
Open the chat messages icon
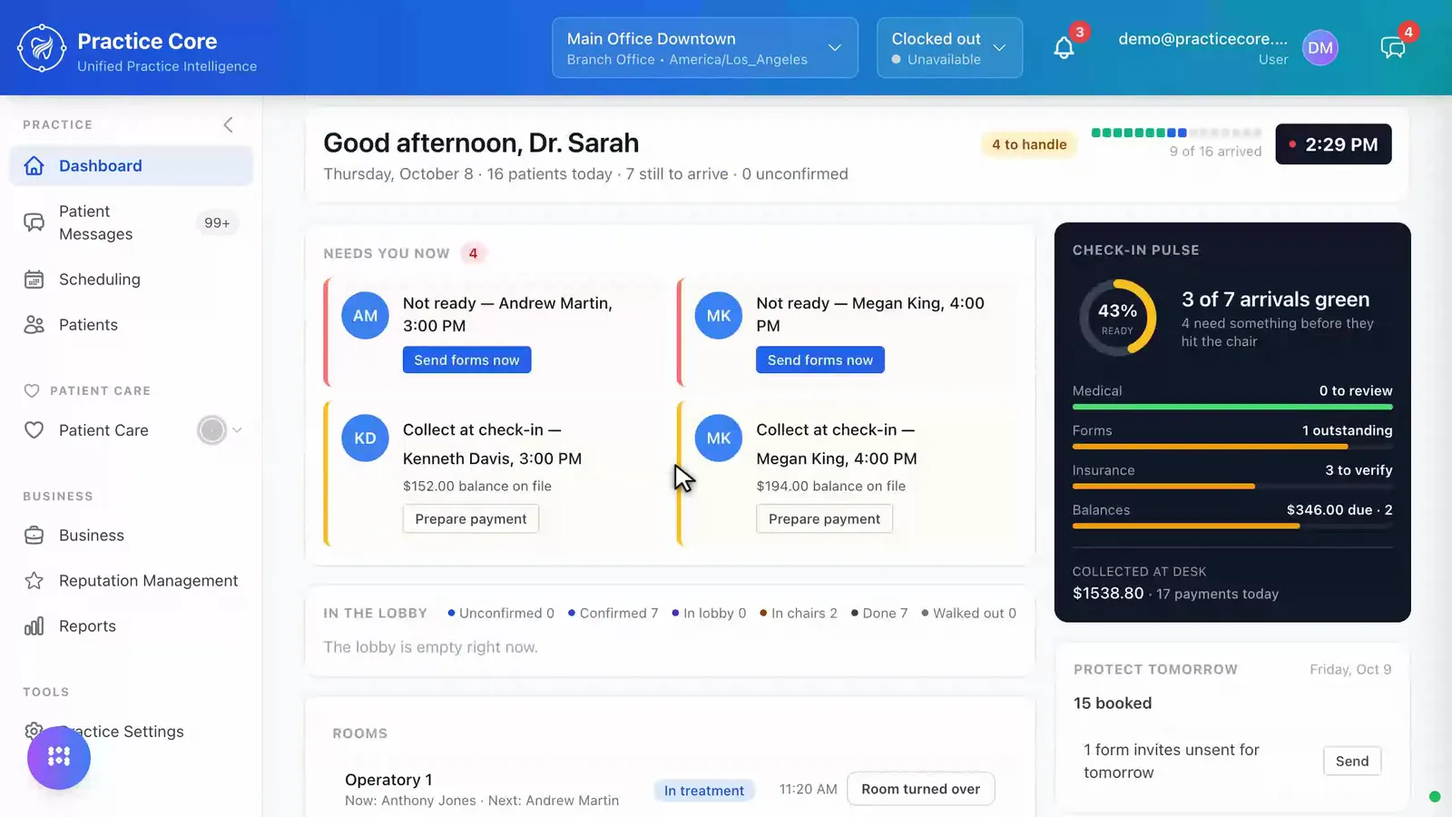[x=1393, y=48]
